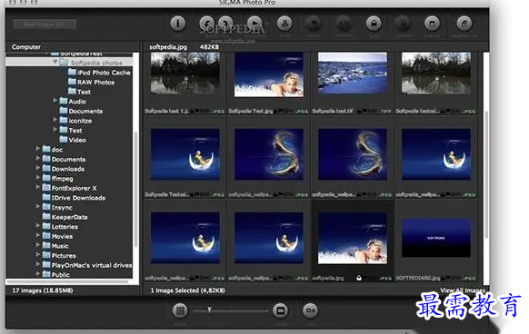Expand the Iconitze folder
This screenshot has height=334, width=529.
pyautogui.click(x=55, y=120)
